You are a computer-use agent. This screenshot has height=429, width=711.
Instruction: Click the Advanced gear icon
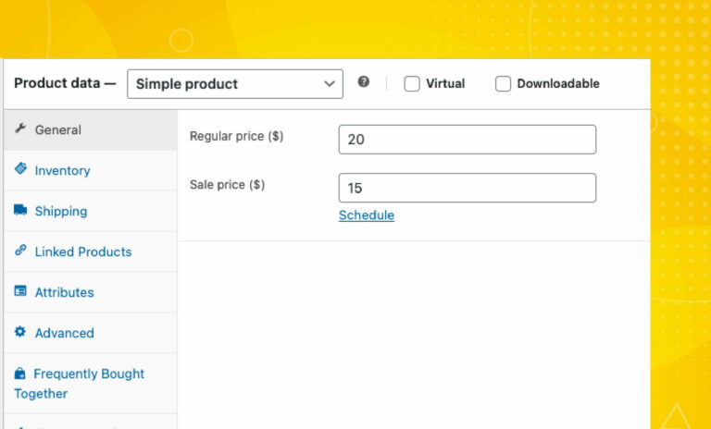tap(20, 332)
